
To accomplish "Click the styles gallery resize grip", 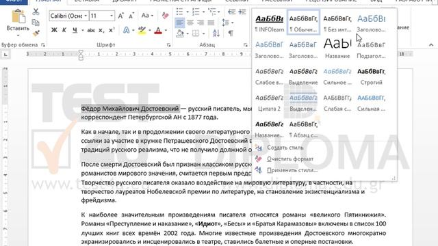I will 394,178.
